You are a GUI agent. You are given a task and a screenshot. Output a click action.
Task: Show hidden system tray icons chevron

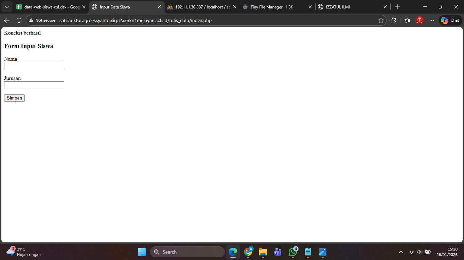(401, 252)
